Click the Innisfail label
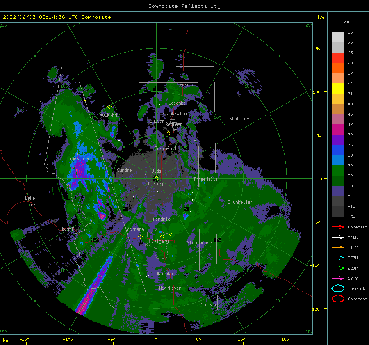 166,149
